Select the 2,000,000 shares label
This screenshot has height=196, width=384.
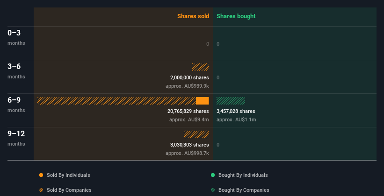point(189,77)
